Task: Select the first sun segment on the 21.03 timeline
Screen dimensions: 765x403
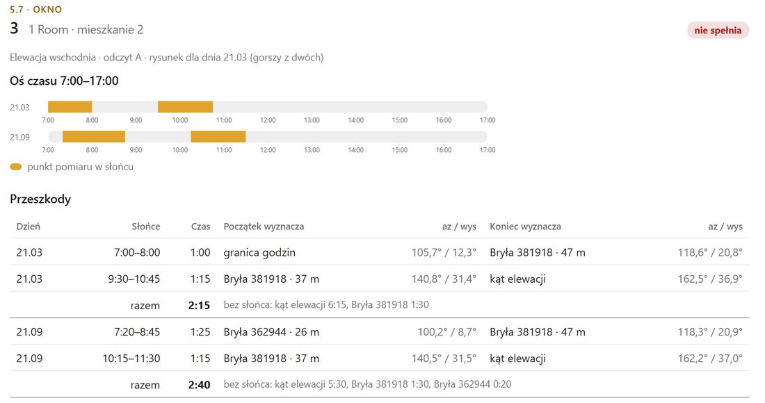Action: (70, 107)
